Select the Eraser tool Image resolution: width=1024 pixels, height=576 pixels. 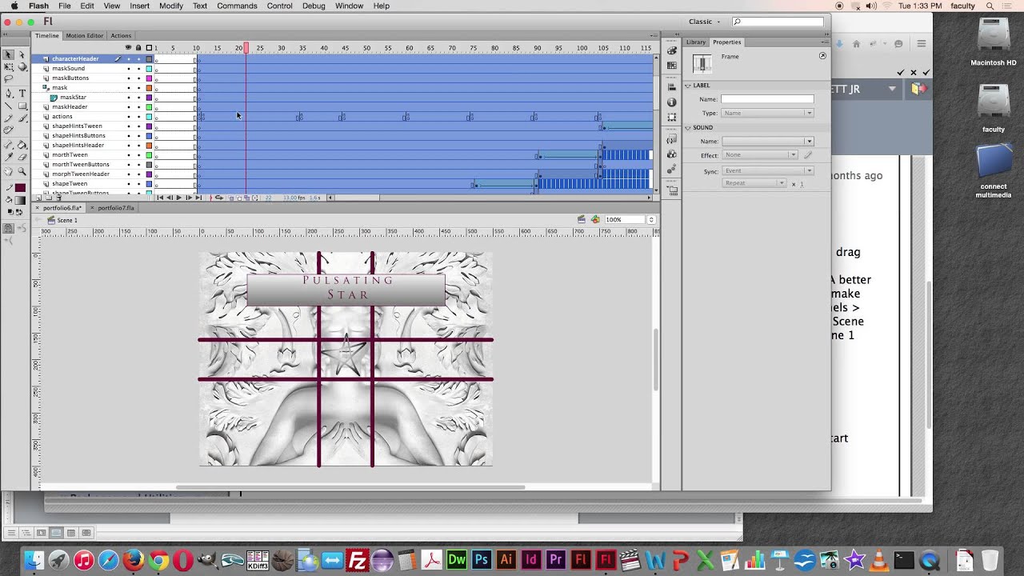22,158
